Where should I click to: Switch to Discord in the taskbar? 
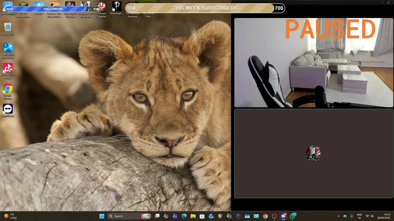[x=283, y=216]
